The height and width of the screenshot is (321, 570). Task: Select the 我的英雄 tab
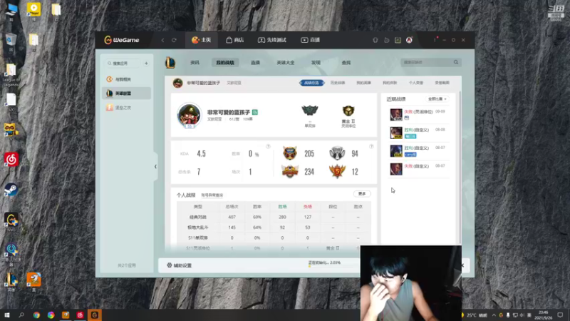tap(363, 83)
